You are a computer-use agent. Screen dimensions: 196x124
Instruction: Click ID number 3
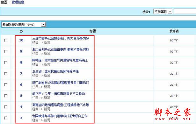pyautogui.click(x=21, y=118)
